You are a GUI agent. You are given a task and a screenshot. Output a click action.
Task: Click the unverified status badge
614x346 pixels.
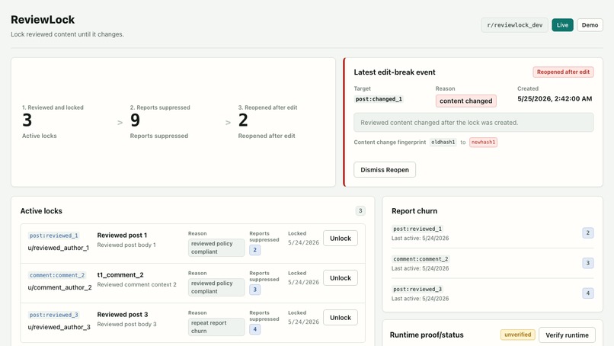[x=518, y=335]
